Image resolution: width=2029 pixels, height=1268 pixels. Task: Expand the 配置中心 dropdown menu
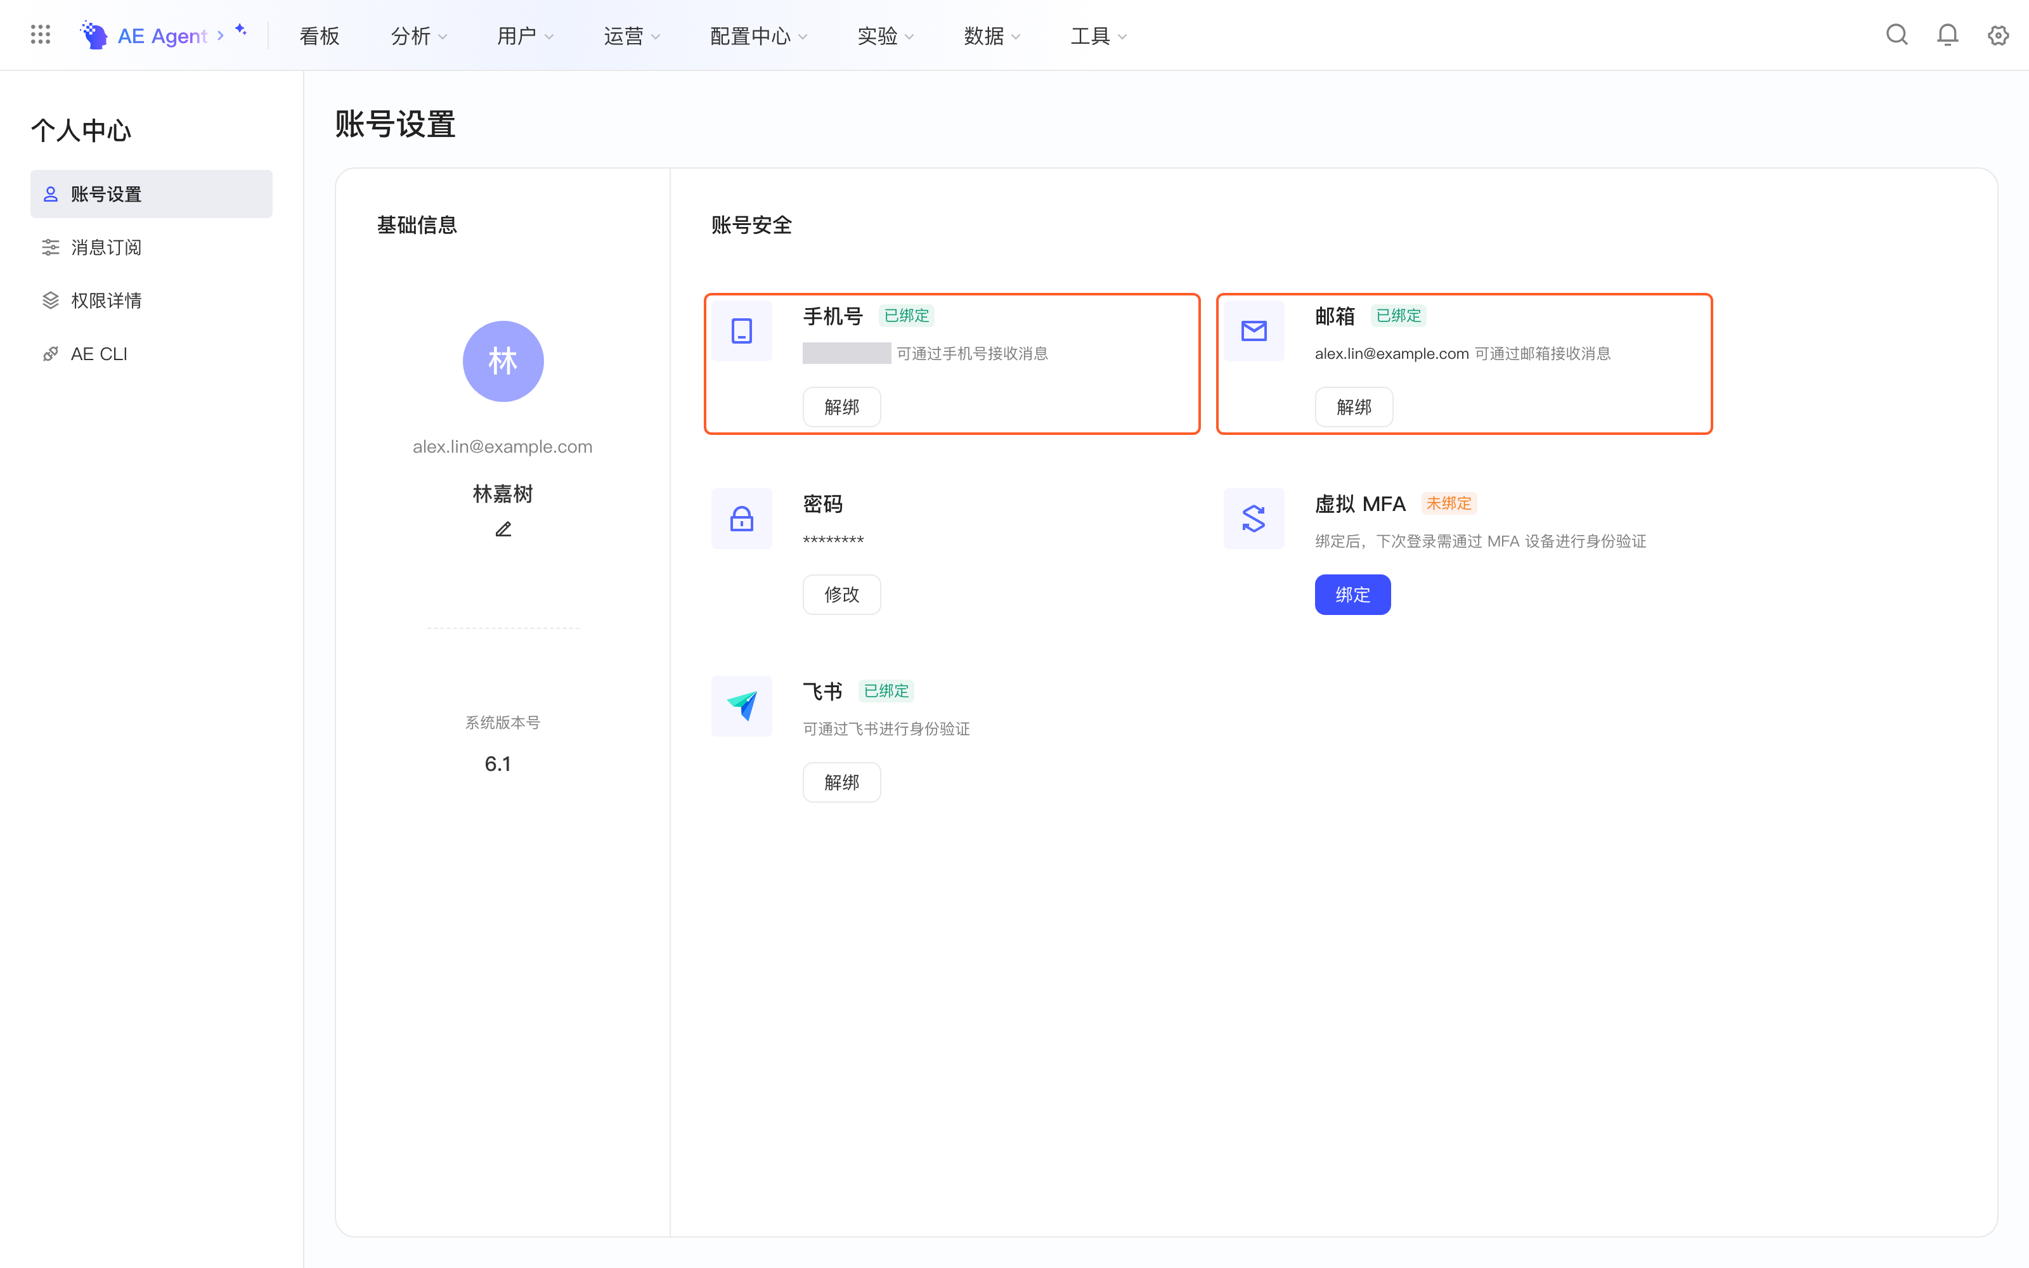click(758, 36)
